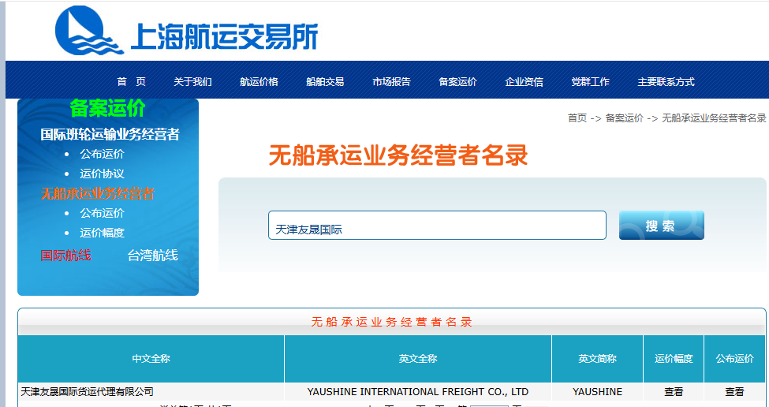Viewport: 769px width, 407px height.
Task: Click breadcrumb link 首页
Action: tap(577, 118)
